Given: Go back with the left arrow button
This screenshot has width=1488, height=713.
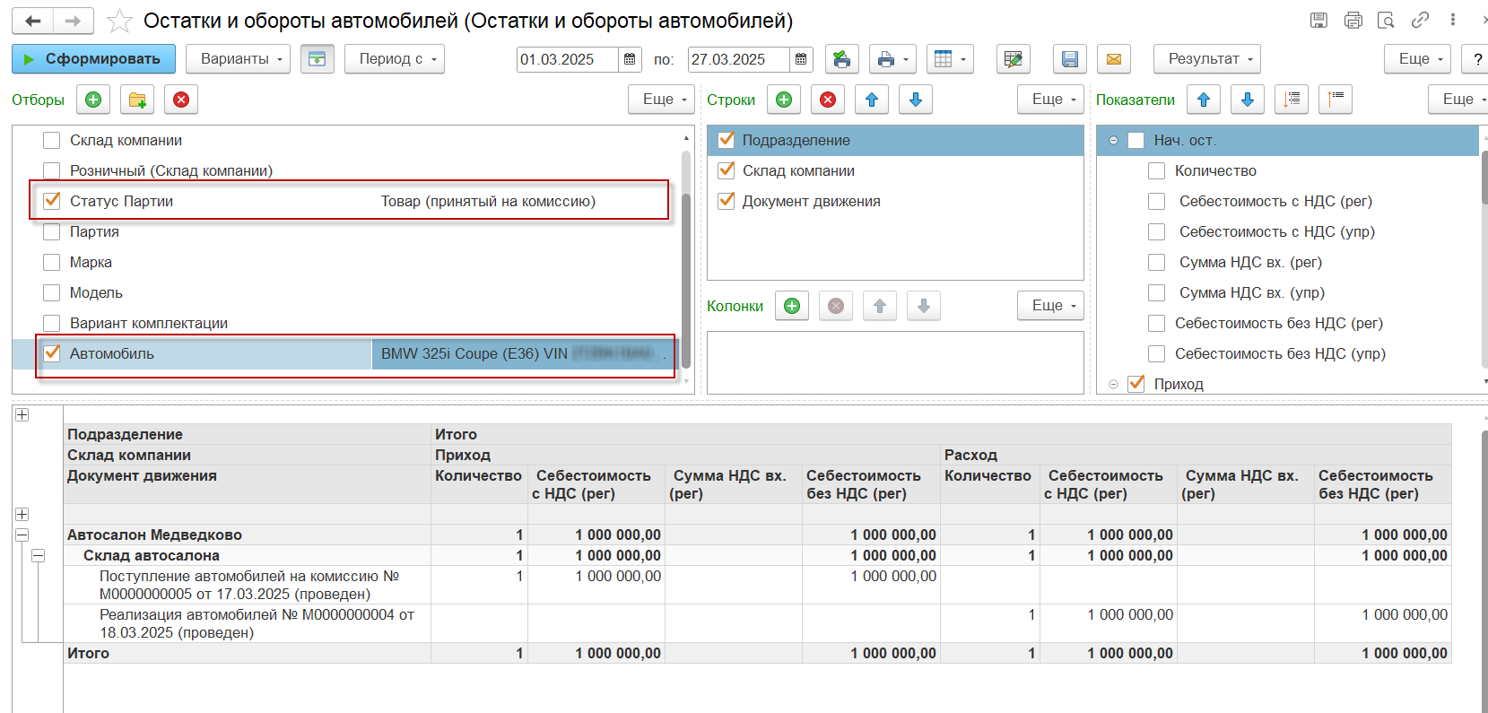Looking at the screenshot, I should click(x=32, y=21).
